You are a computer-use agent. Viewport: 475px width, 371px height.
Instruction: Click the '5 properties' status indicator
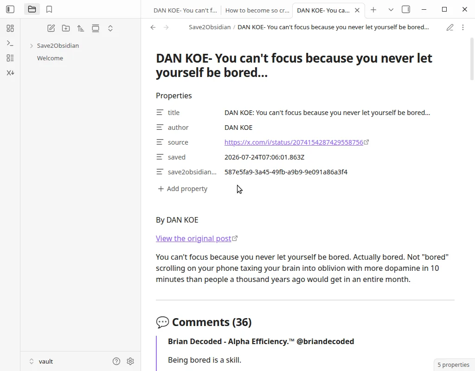(x=453, y=365)
